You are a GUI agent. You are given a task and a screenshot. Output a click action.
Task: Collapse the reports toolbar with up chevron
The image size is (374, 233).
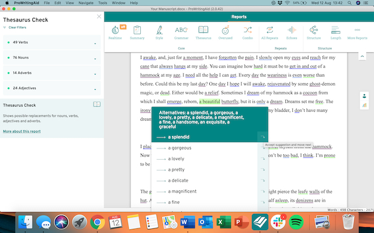pos(362,57)
